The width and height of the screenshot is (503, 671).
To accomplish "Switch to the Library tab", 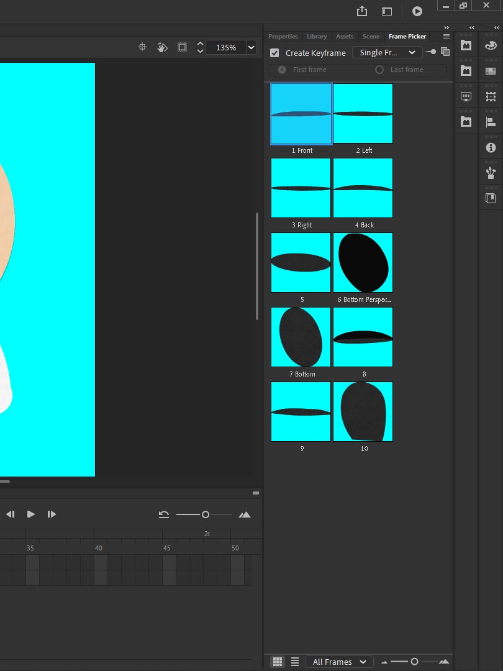I will tap(317, 37).
